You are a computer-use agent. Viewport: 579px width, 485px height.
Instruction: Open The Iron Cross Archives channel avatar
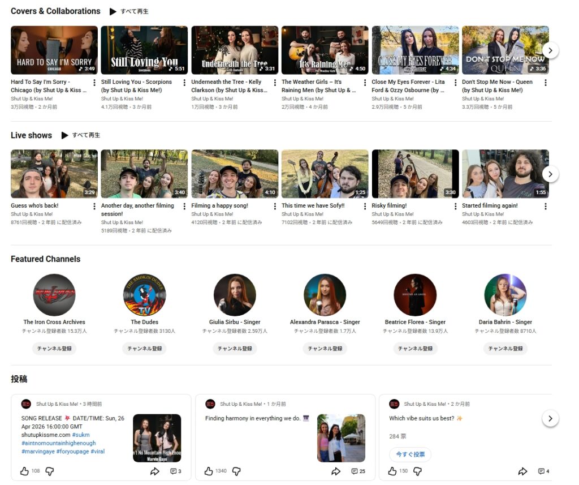54,295
